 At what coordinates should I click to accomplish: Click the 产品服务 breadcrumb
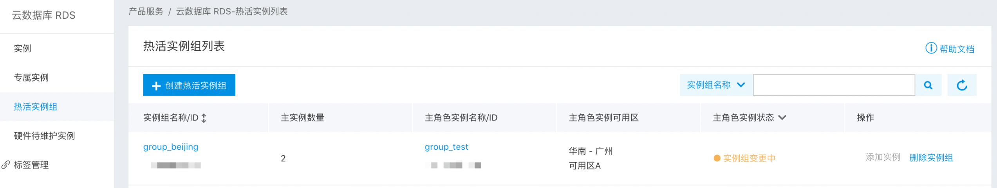tap(146, 11)
